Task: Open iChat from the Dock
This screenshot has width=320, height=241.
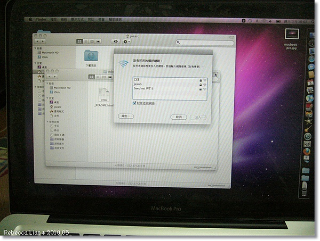Action: tap(311, 67)
